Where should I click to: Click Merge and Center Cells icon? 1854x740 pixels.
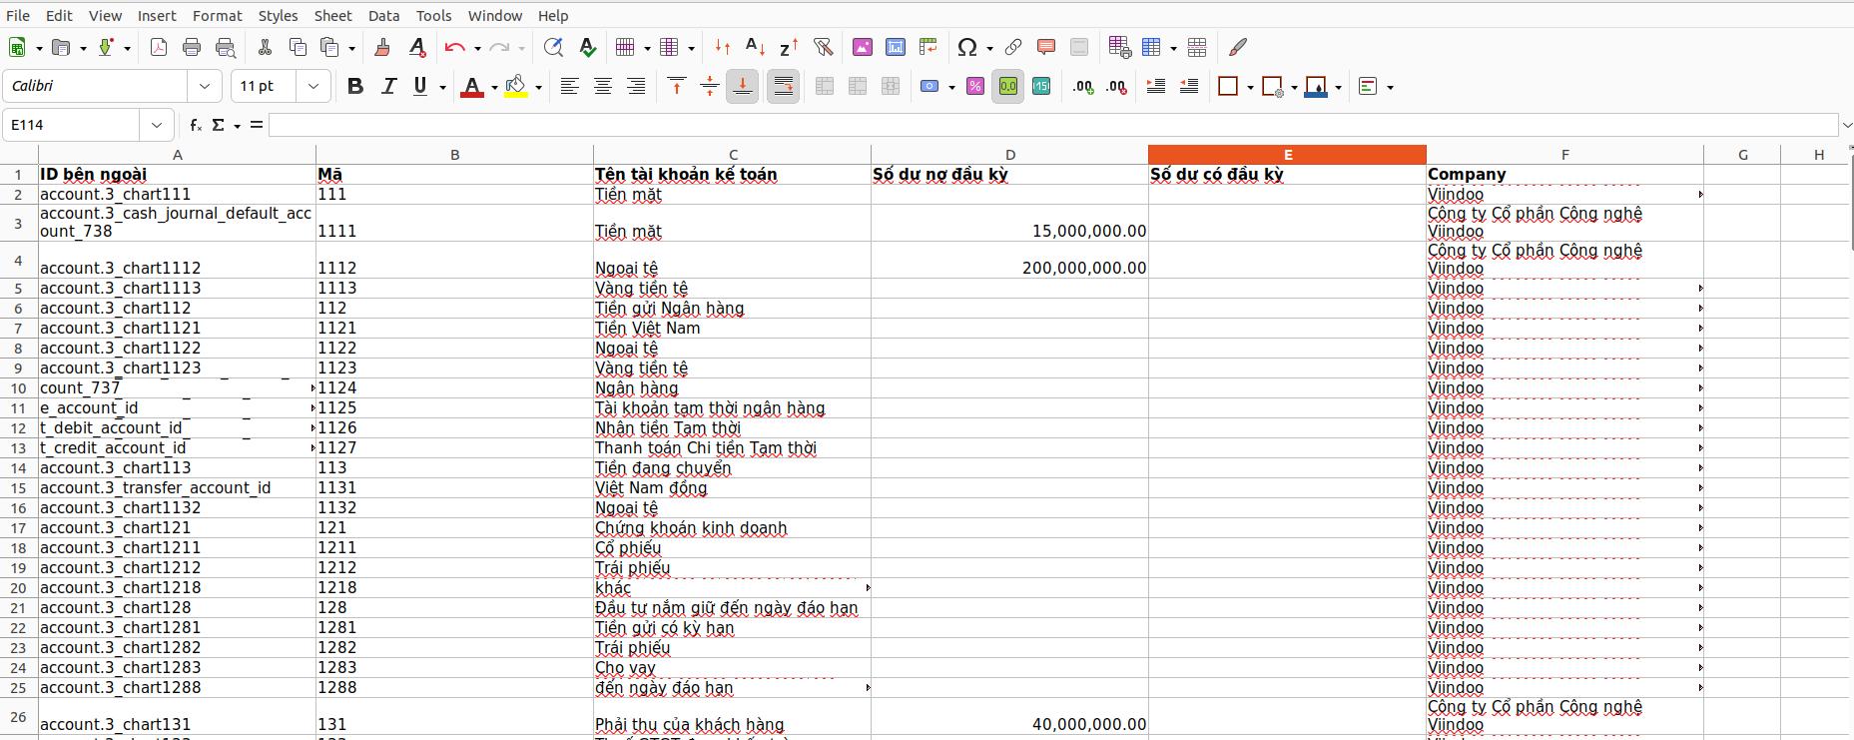tap(825, 86)
